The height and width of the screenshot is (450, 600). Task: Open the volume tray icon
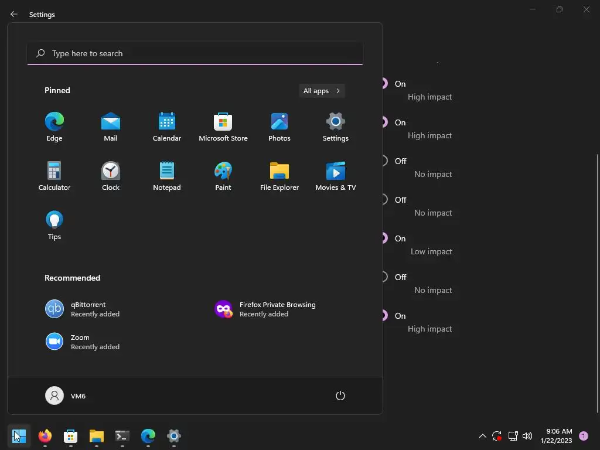[x=527, y=436]
